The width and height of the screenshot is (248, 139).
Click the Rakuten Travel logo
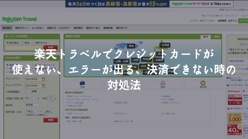(x=20, y=19)
